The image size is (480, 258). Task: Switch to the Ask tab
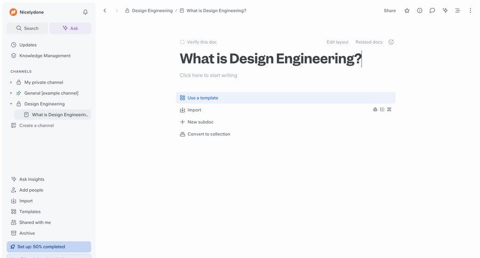[70, 28]
